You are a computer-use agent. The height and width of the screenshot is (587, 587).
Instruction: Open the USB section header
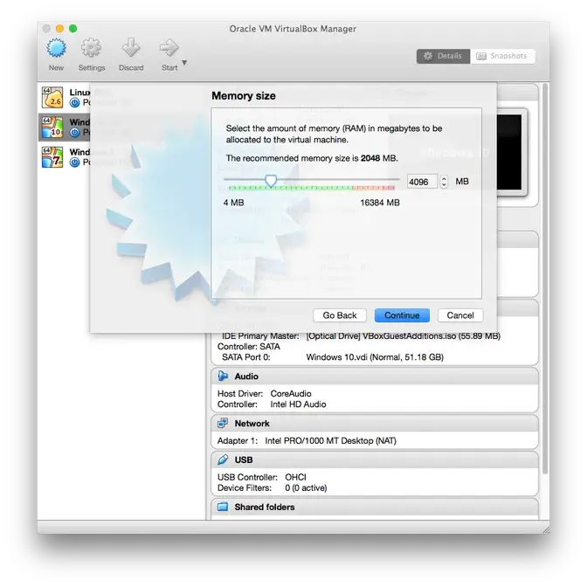coord(375,459)
